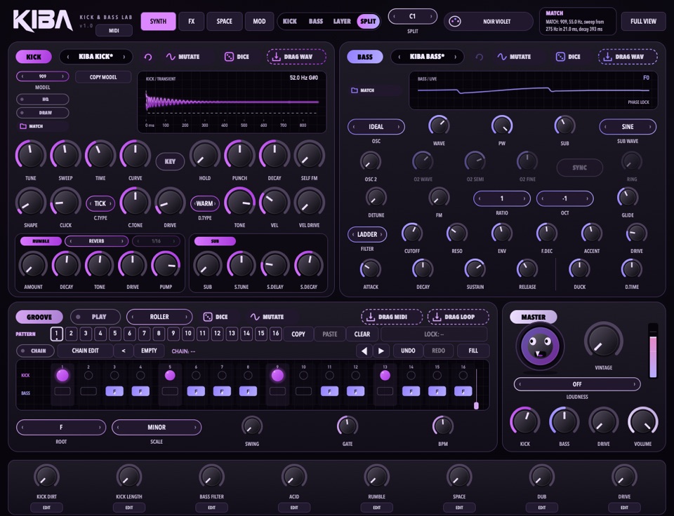Switch to the FX tab

[x=191, y=22]
